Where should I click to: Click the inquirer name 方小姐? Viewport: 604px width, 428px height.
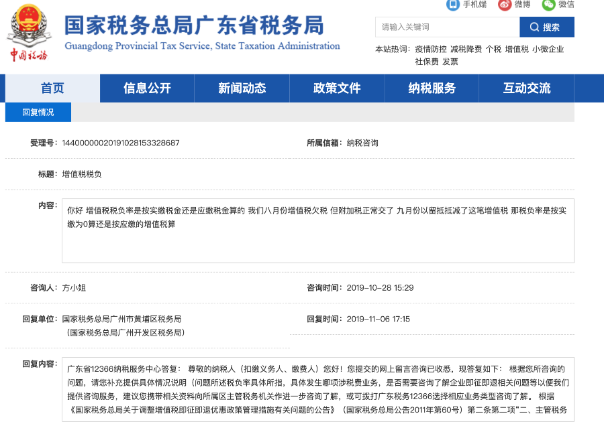click(x=74, y=287)
